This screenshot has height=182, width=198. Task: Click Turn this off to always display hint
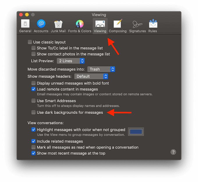coord(78,106)
